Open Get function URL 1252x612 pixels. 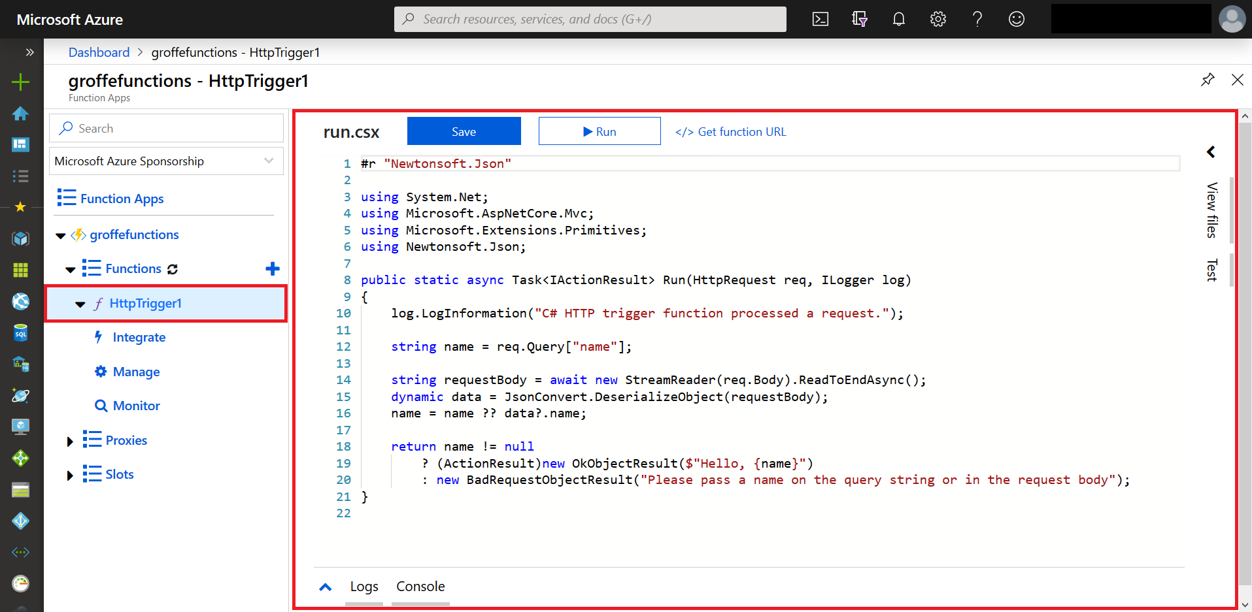730,131
